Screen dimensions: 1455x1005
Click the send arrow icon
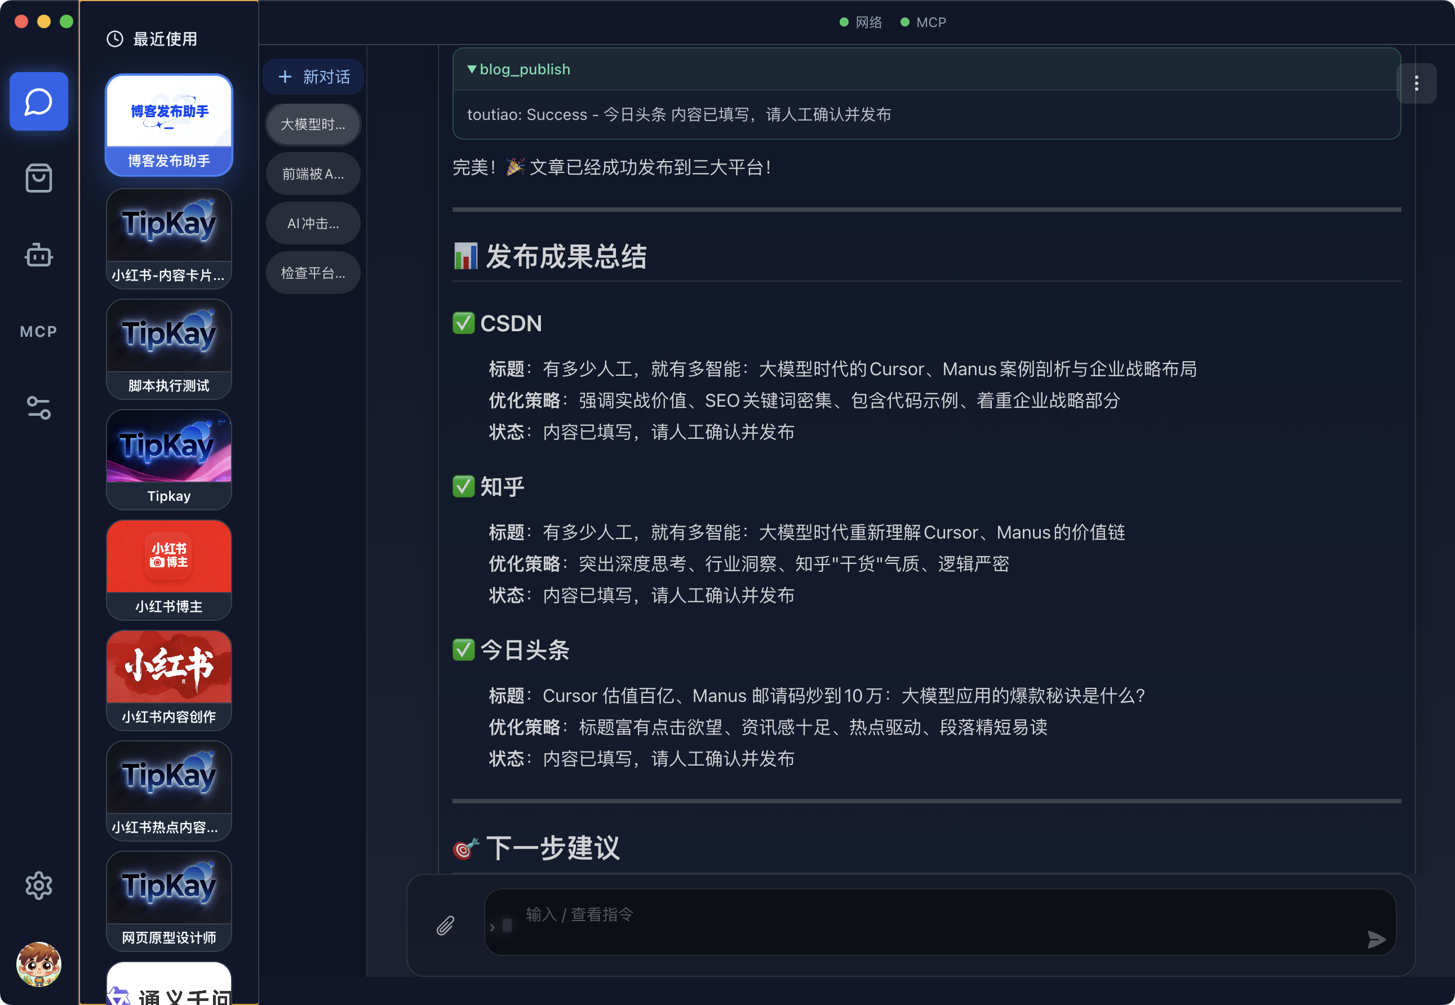(1376, 940)
